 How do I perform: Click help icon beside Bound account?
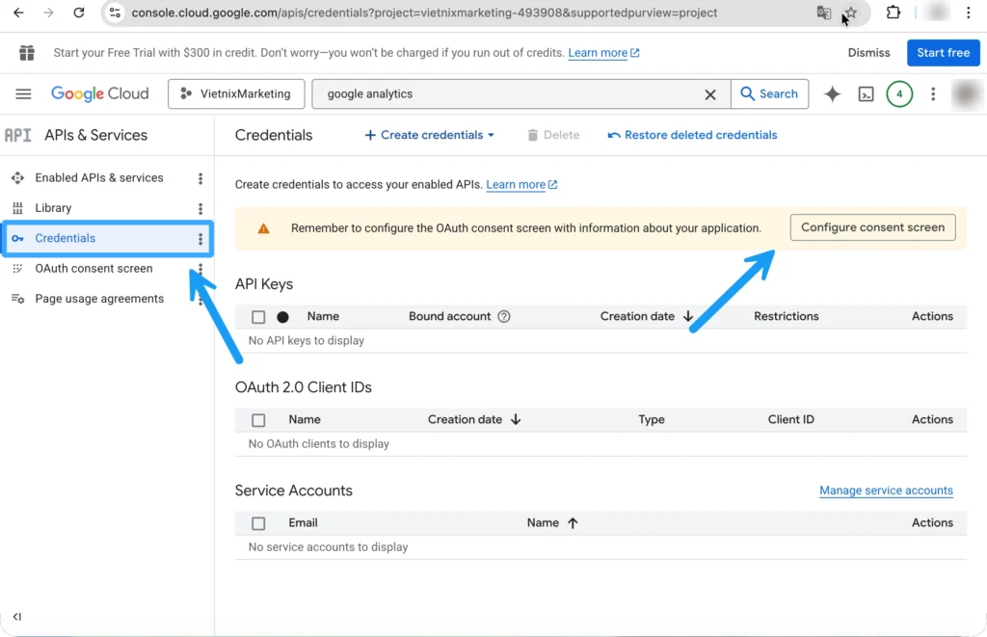[503, 316]
